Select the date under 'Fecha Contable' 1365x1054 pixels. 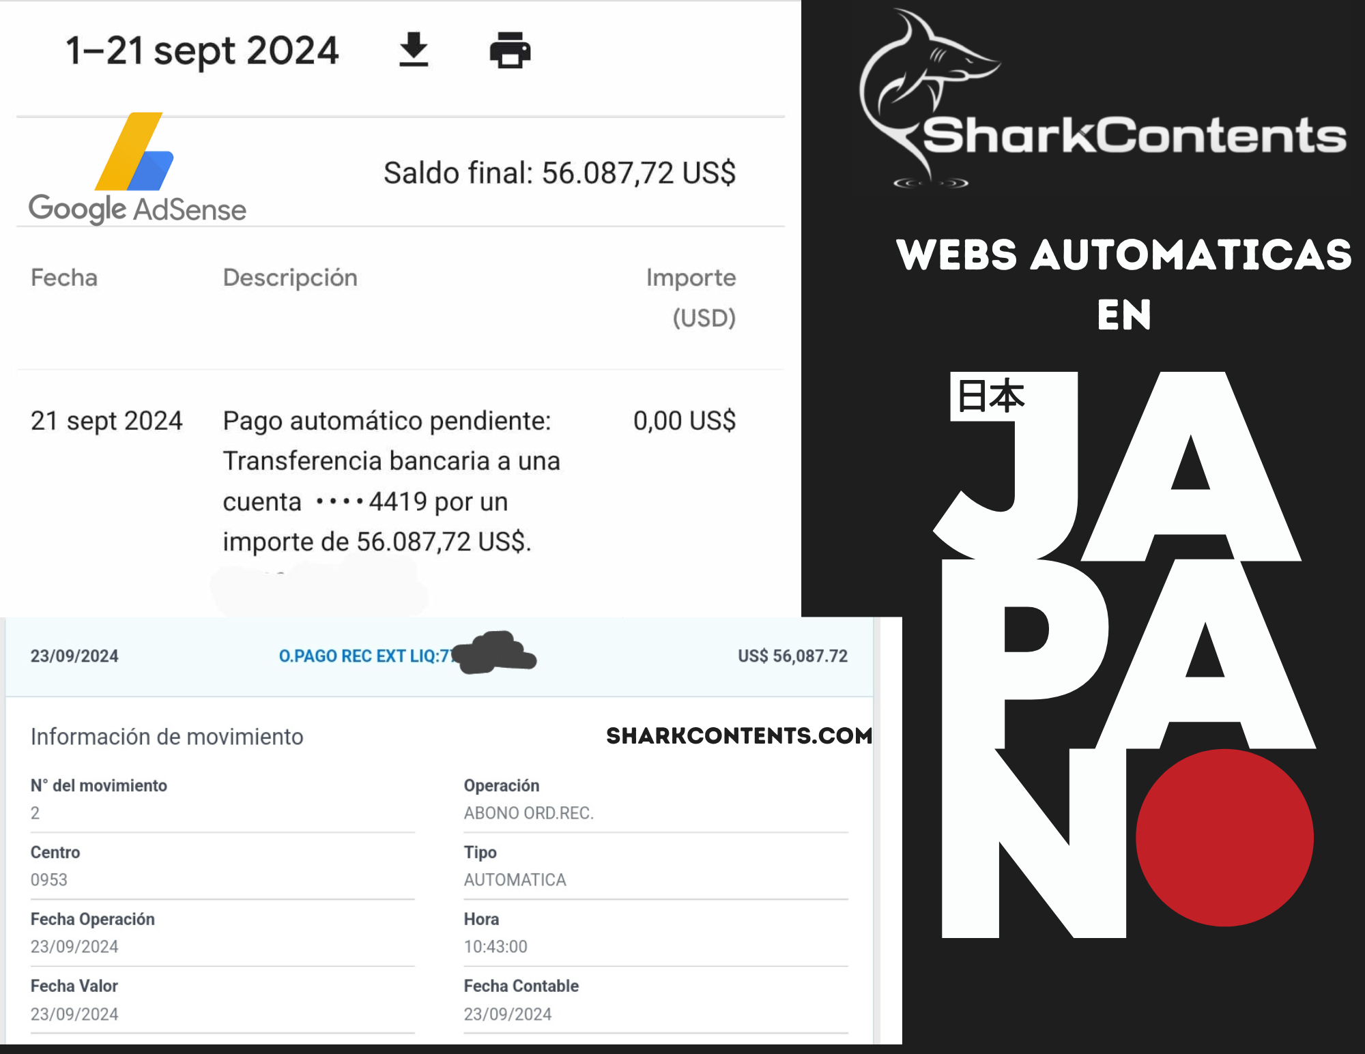508,1014
